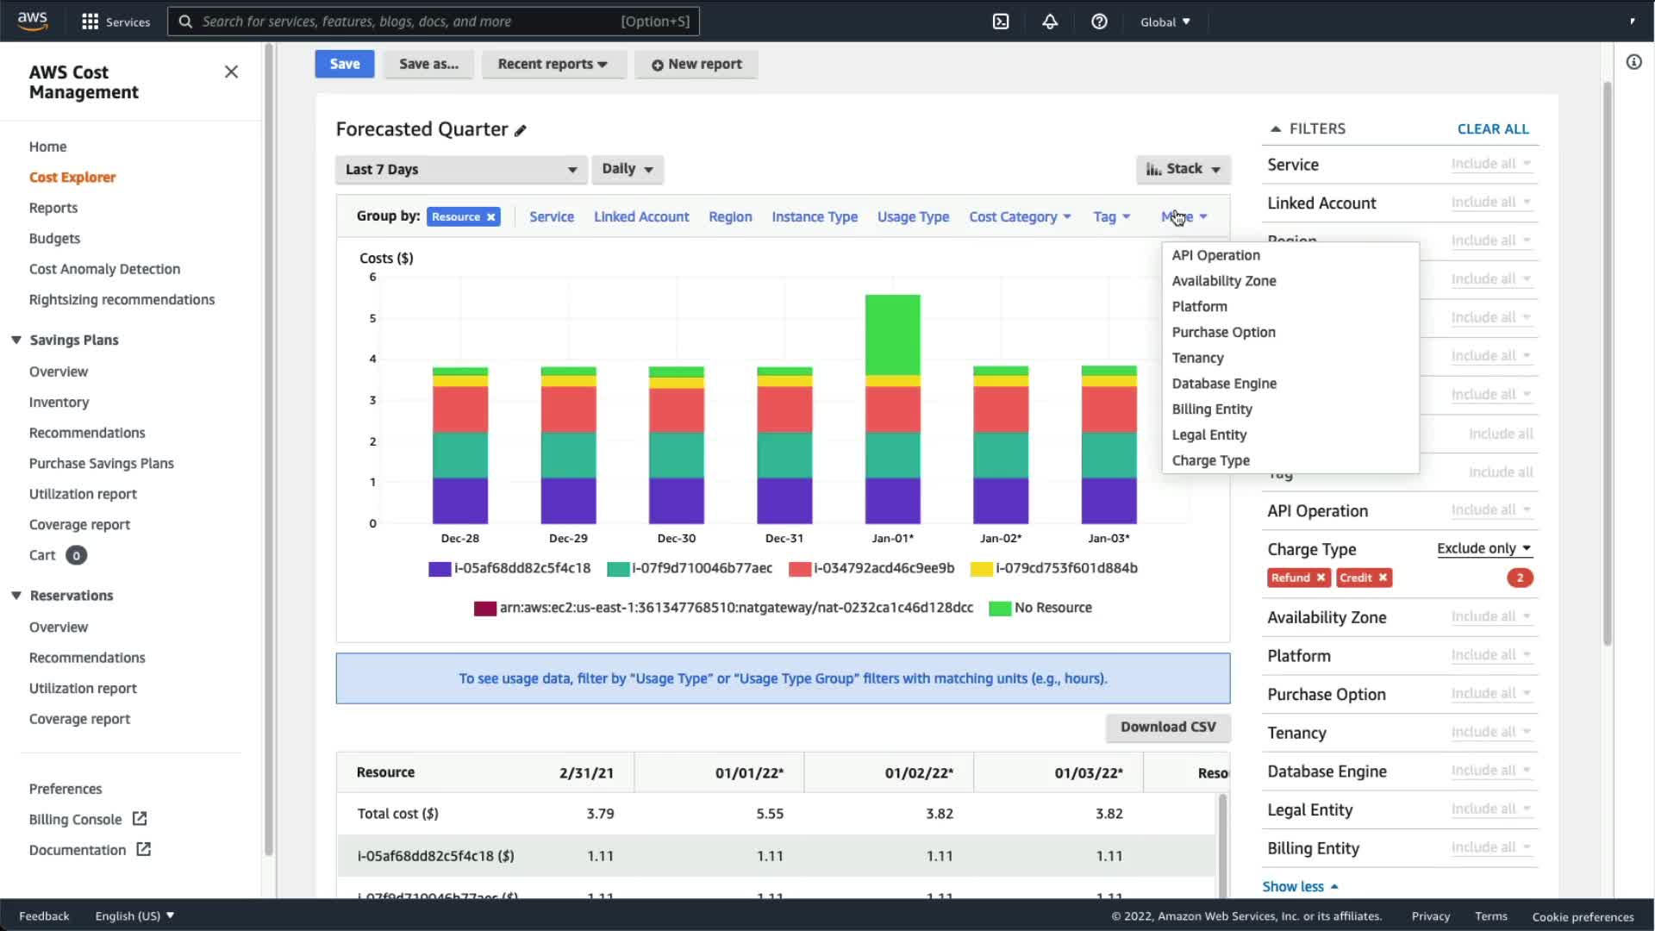Screen dimensions: 1655x931
Task: Click the notifications bell icon
Action: tap(1050, 22)
